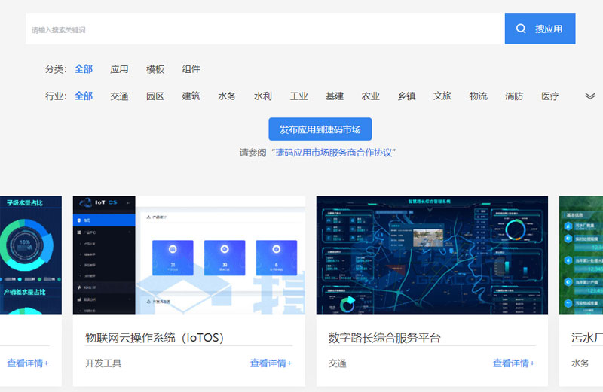The height and width of the screenshot is (392, 603).
Task: Open the IoTOS application screenshot thumbnail
Action: (x=188, y=255)
